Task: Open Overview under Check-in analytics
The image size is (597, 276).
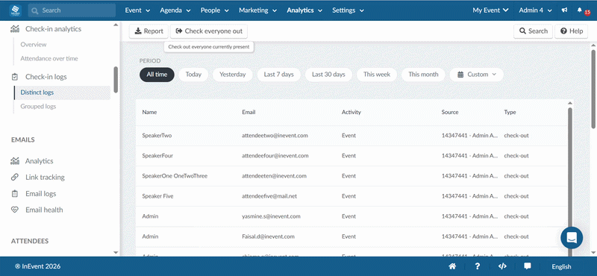Action: tap(34, 45)
